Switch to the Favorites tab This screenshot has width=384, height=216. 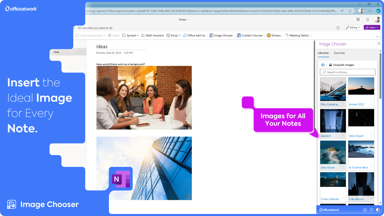(339, 53)
